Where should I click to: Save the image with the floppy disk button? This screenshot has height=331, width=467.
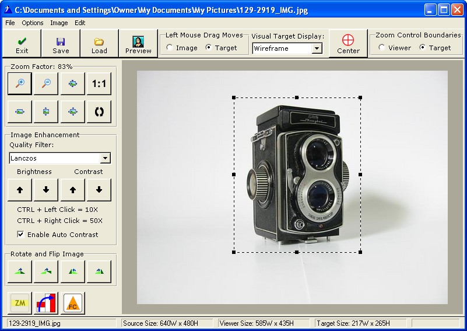[61, 43]
